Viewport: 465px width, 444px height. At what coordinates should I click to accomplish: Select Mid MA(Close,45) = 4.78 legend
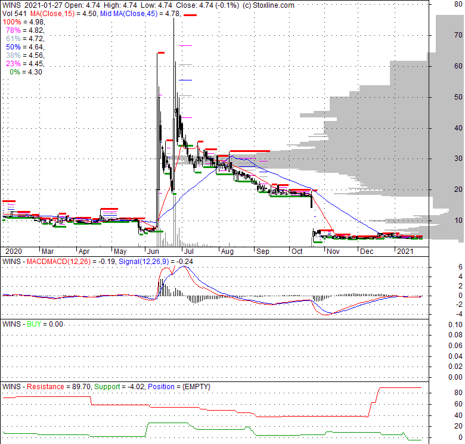140,14
